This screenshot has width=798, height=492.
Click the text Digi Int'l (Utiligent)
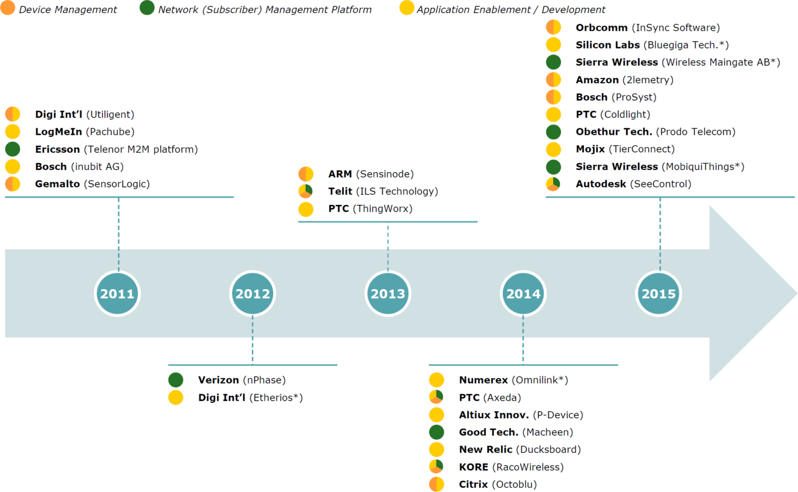point(84,115)
